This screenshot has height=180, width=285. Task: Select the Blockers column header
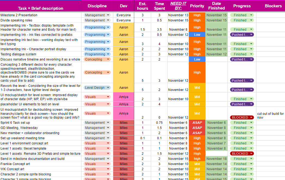click(273, 6)
